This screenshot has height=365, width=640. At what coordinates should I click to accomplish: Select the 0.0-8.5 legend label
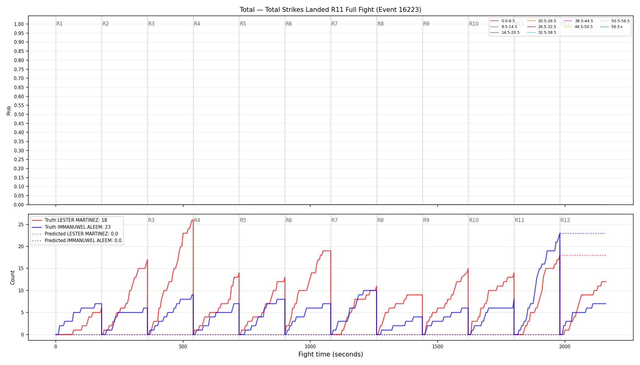coord(508,21)
